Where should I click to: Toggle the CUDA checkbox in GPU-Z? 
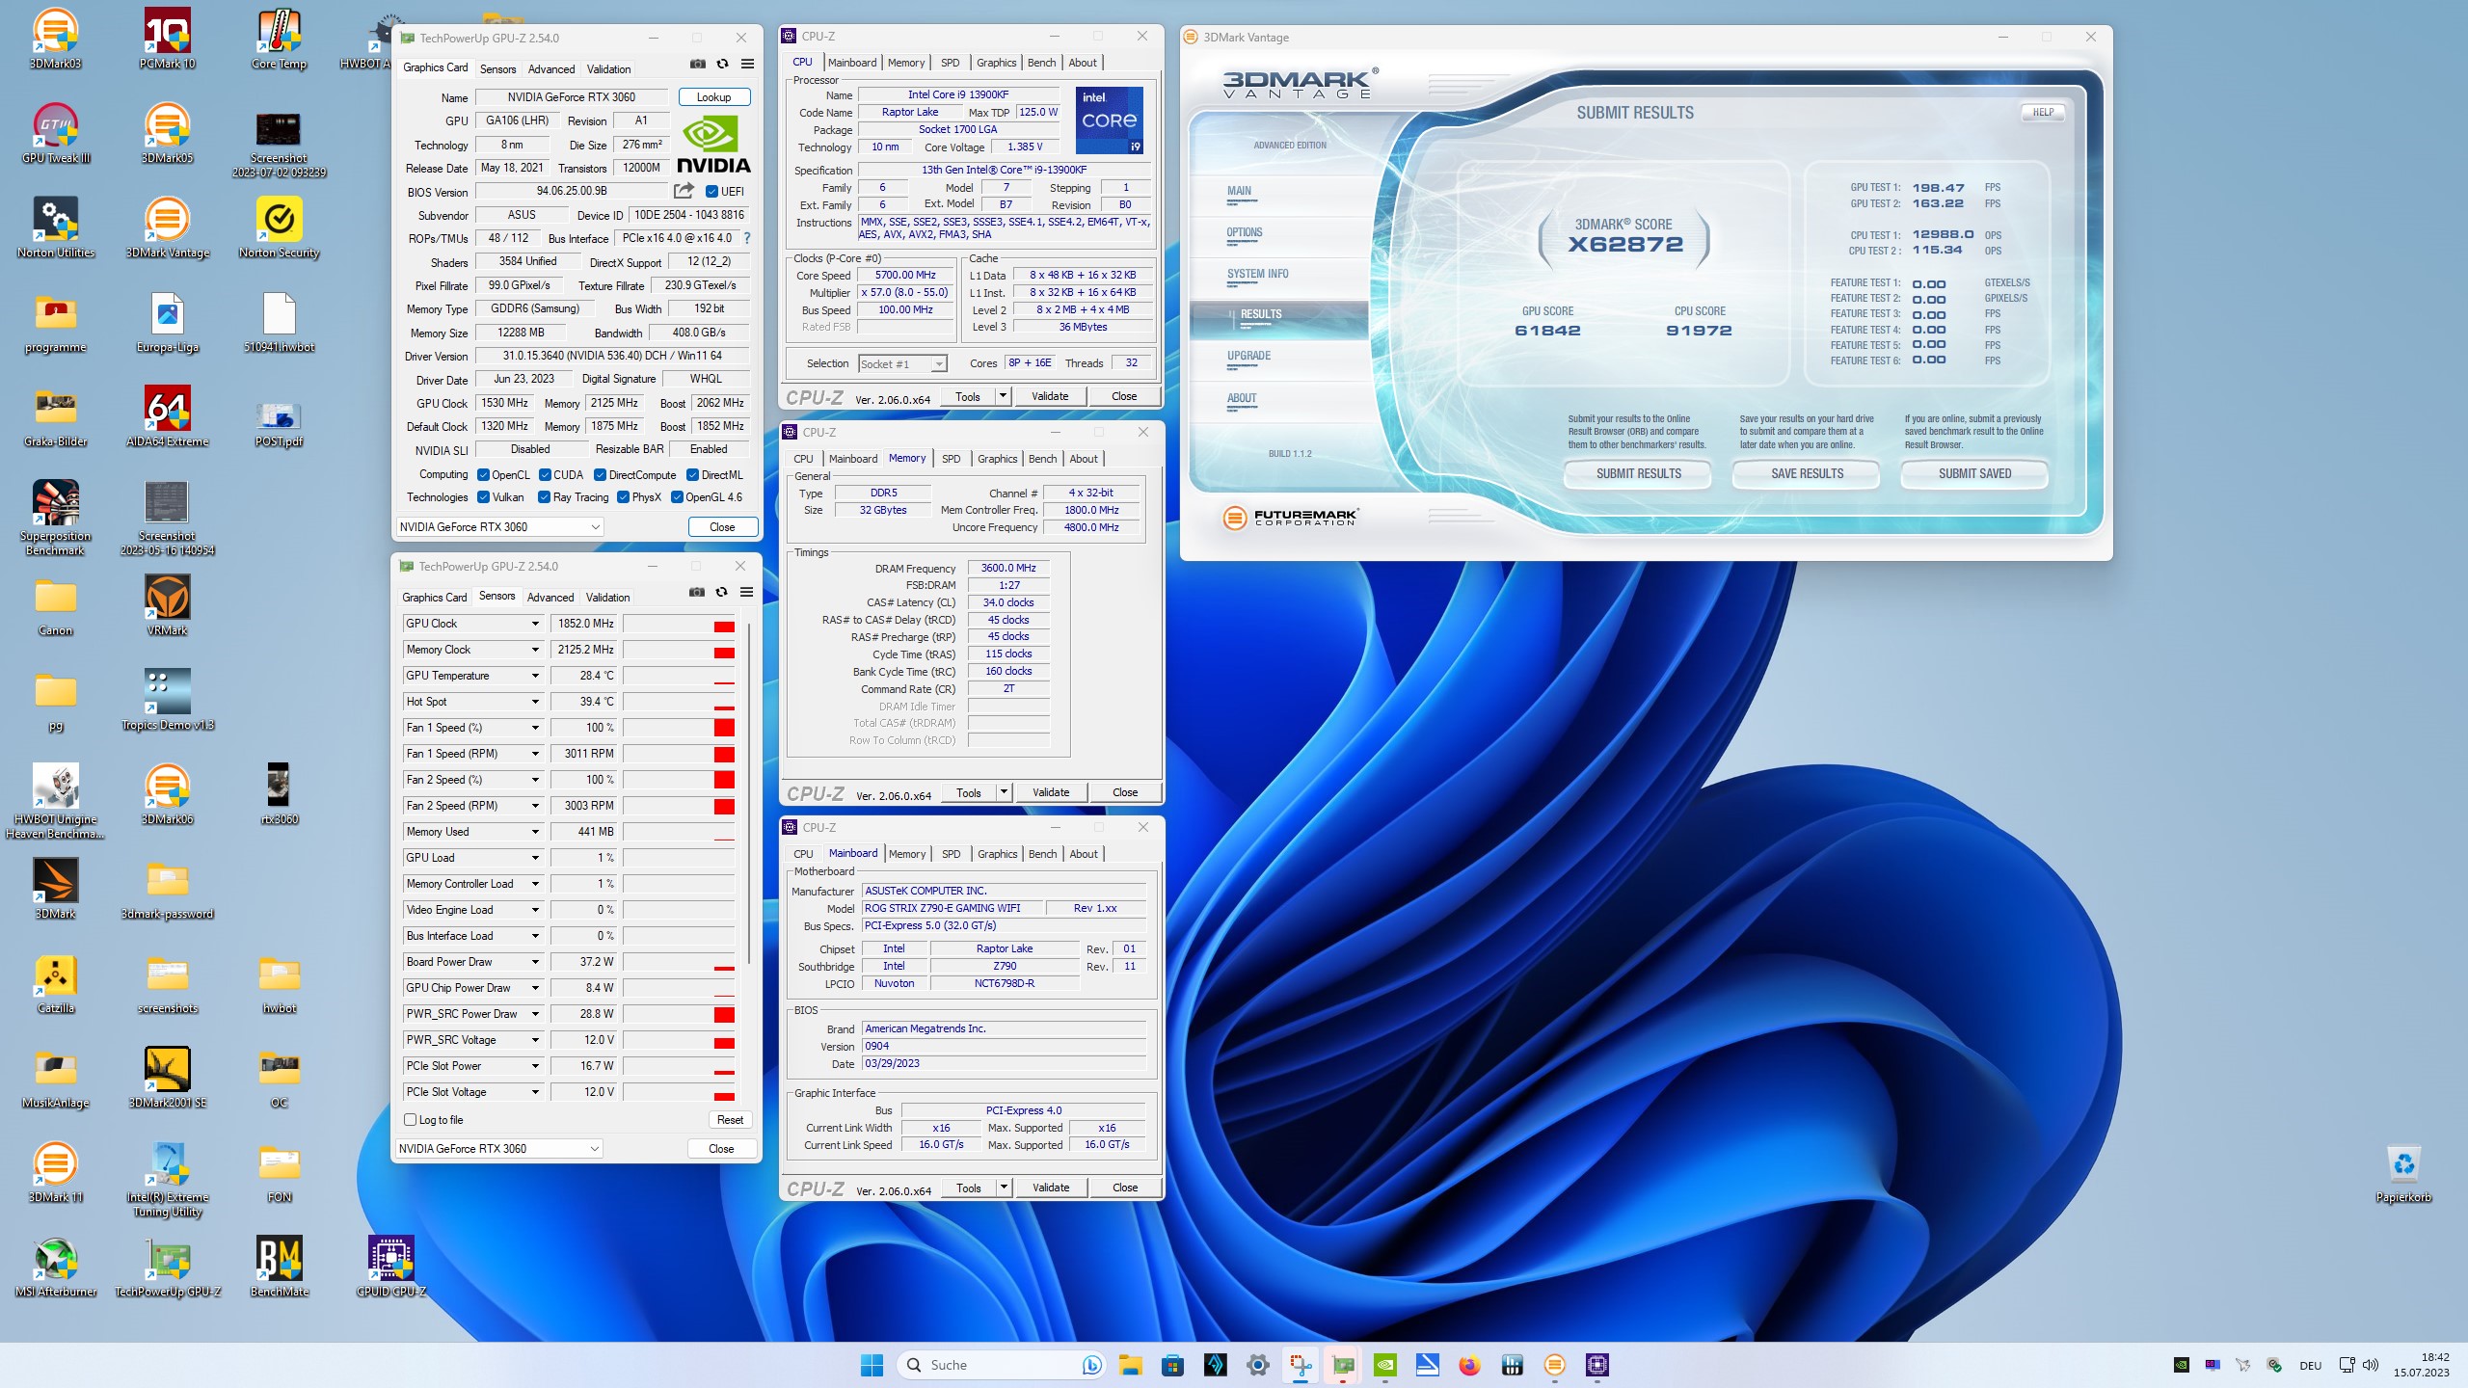click(x=545, y=475)
